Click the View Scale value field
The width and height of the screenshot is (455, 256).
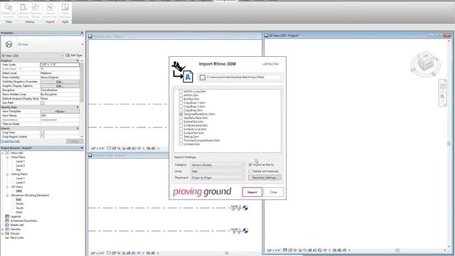click(x=60, y=65)
